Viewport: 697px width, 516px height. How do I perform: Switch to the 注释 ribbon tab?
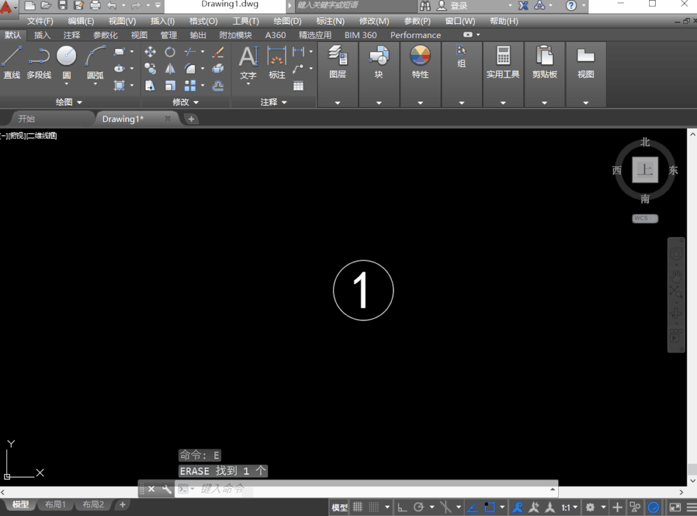click(x=72, y=35)
